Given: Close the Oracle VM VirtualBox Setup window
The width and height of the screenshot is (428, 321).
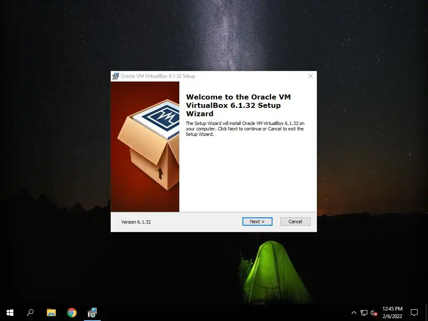Looking at the screenshot, I should click(311, 76).
